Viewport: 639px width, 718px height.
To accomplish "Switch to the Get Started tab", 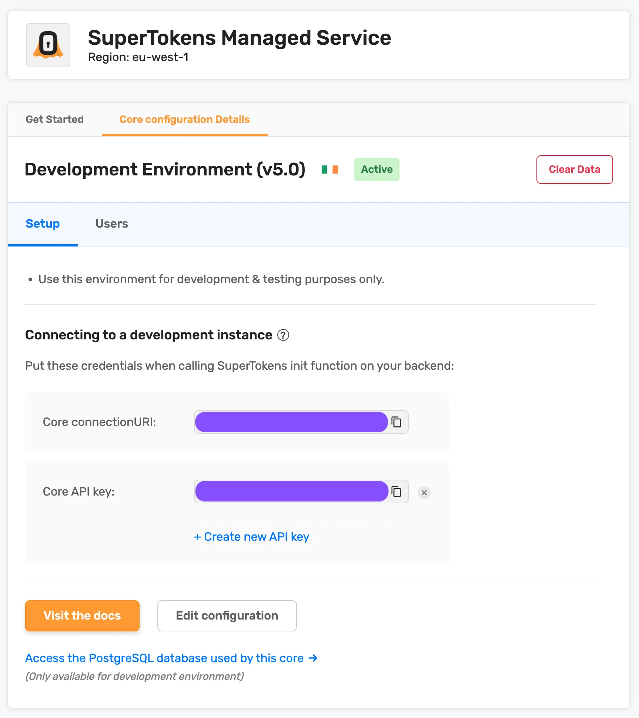I will coord(55,119).
